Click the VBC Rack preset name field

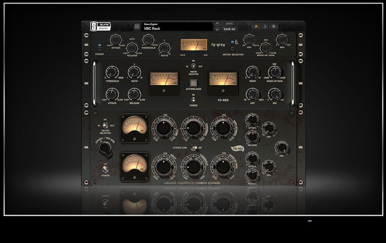177,27
